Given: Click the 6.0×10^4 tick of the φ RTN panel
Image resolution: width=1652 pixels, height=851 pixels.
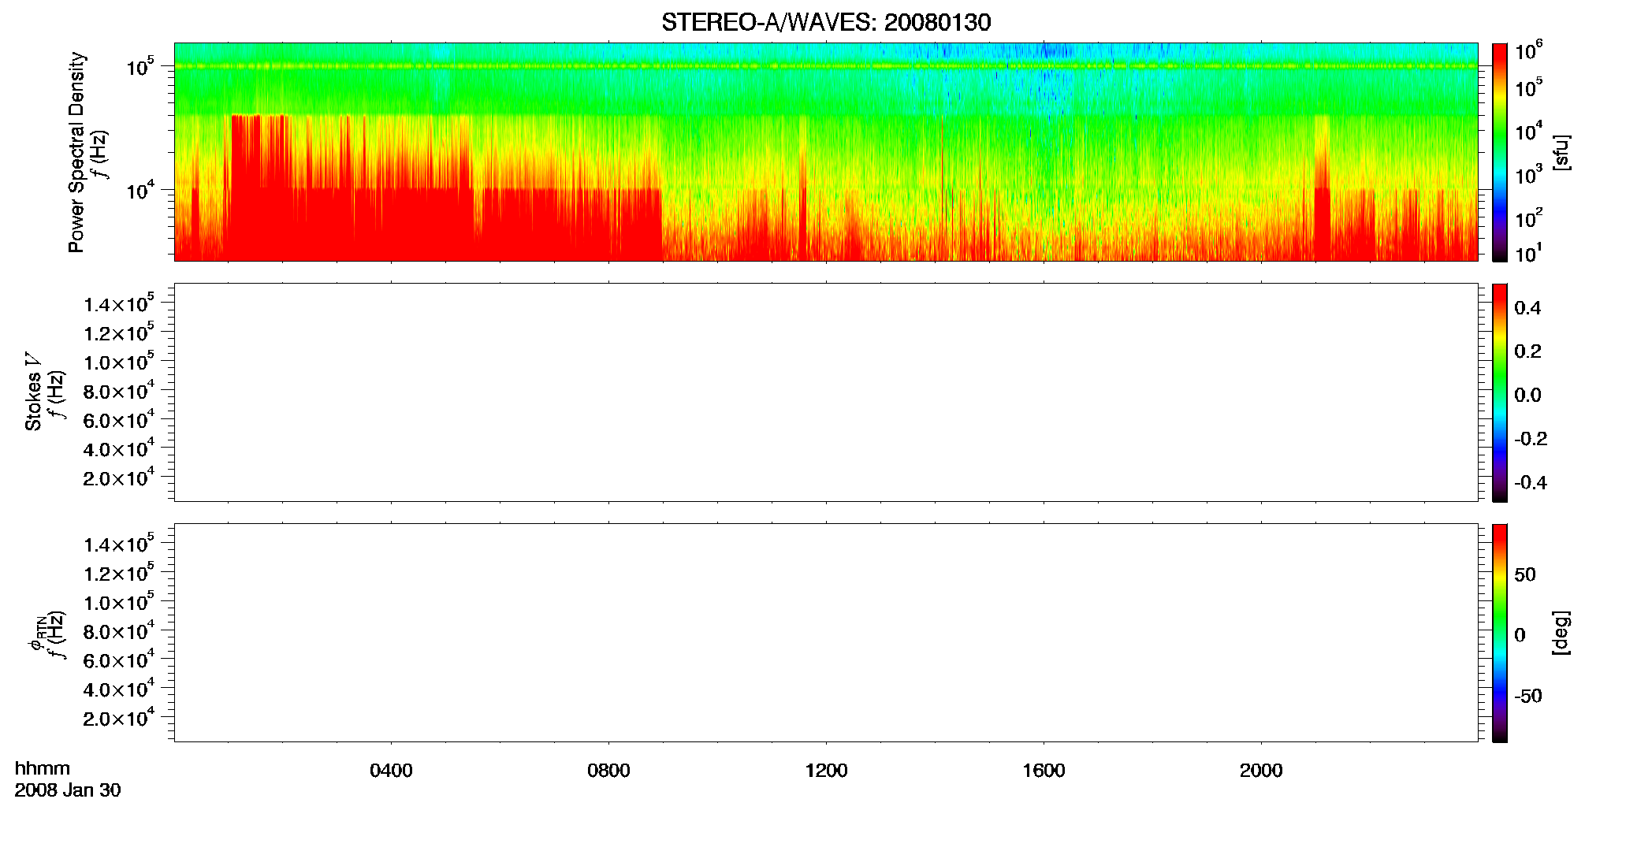Looking at the screenshot, I should coord(119,660).
